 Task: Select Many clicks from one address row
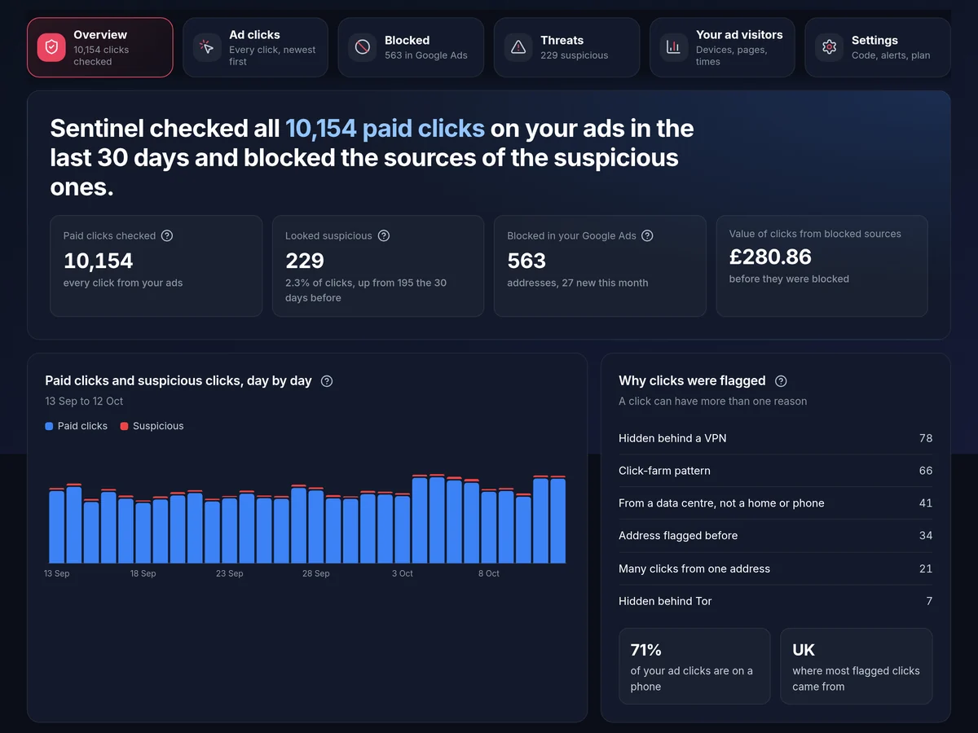click(775, 568)
